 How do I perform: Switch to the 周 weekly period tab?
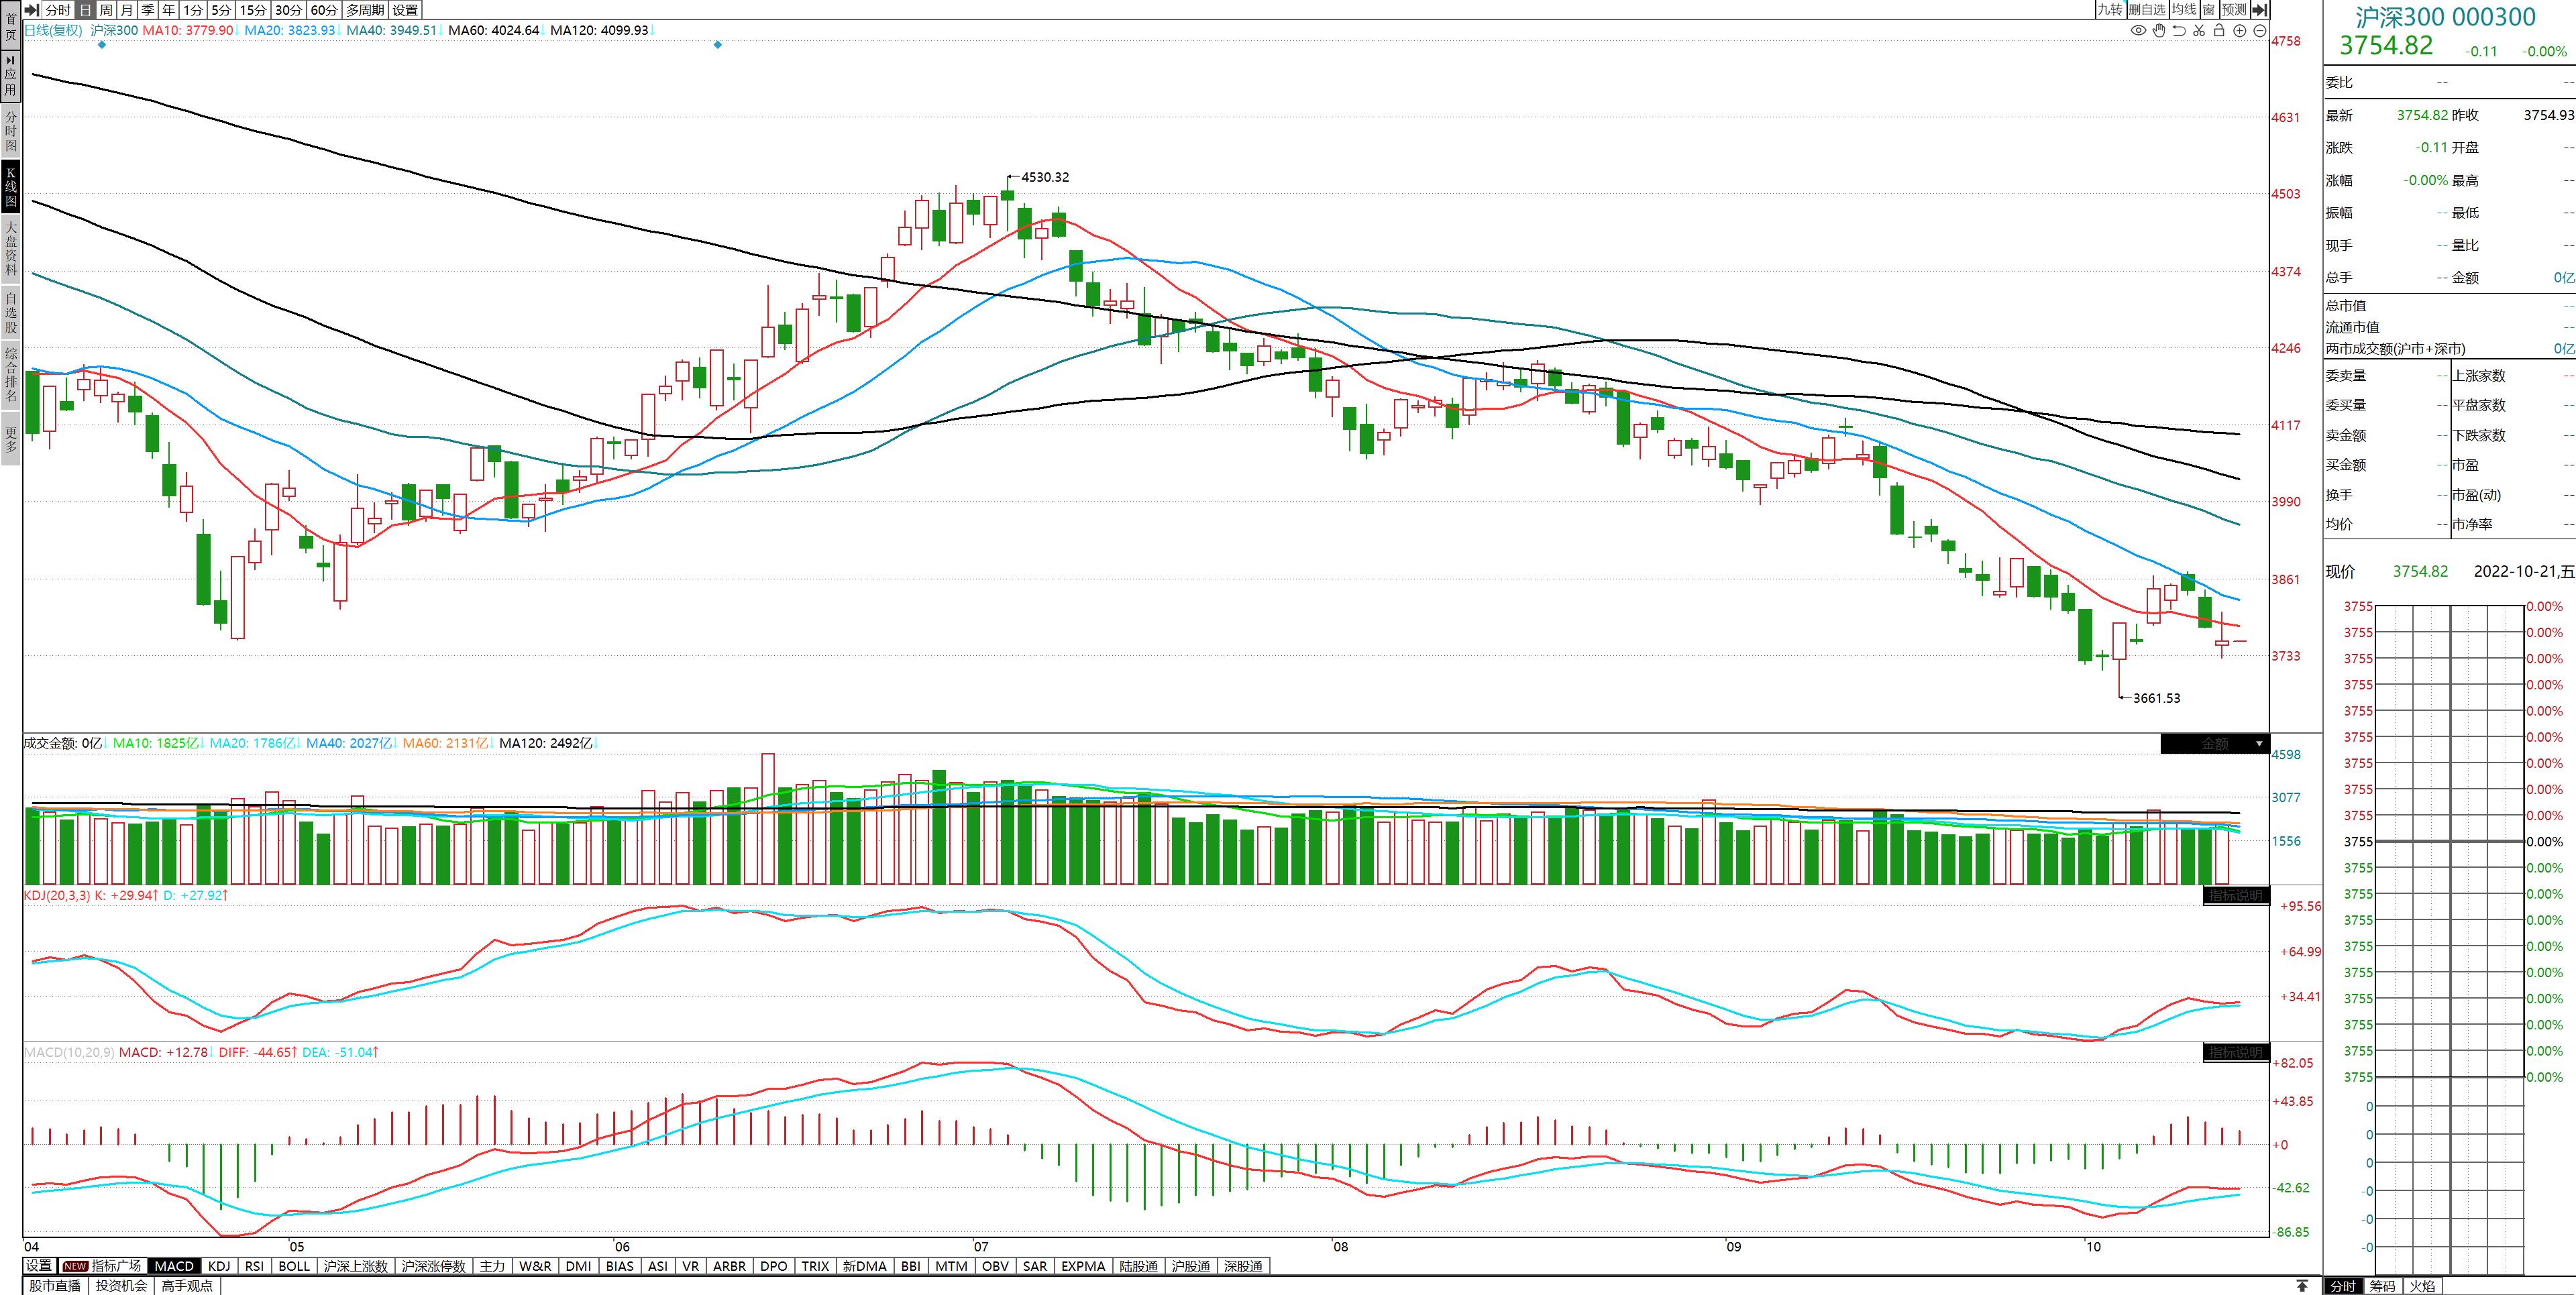106,10
